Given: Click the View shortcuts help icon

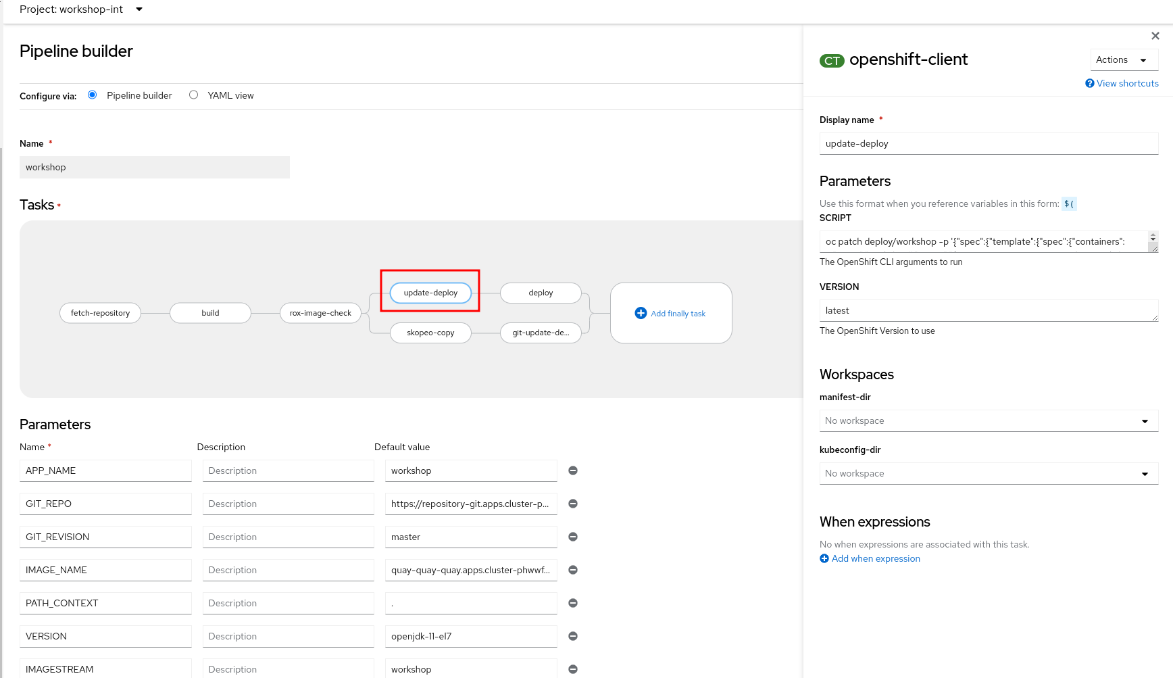Looking at the screenshot, I should 1089,83.
